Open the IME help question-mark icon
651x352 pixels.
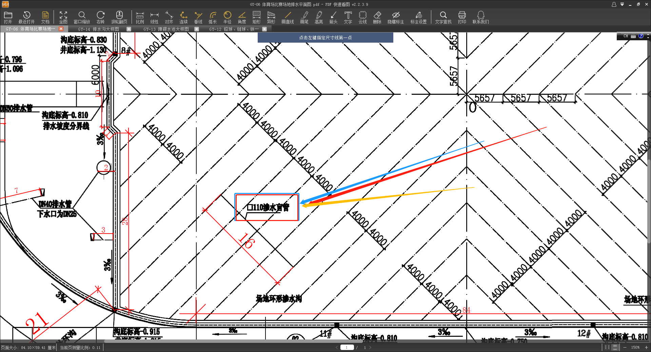[x=641, y=36]
